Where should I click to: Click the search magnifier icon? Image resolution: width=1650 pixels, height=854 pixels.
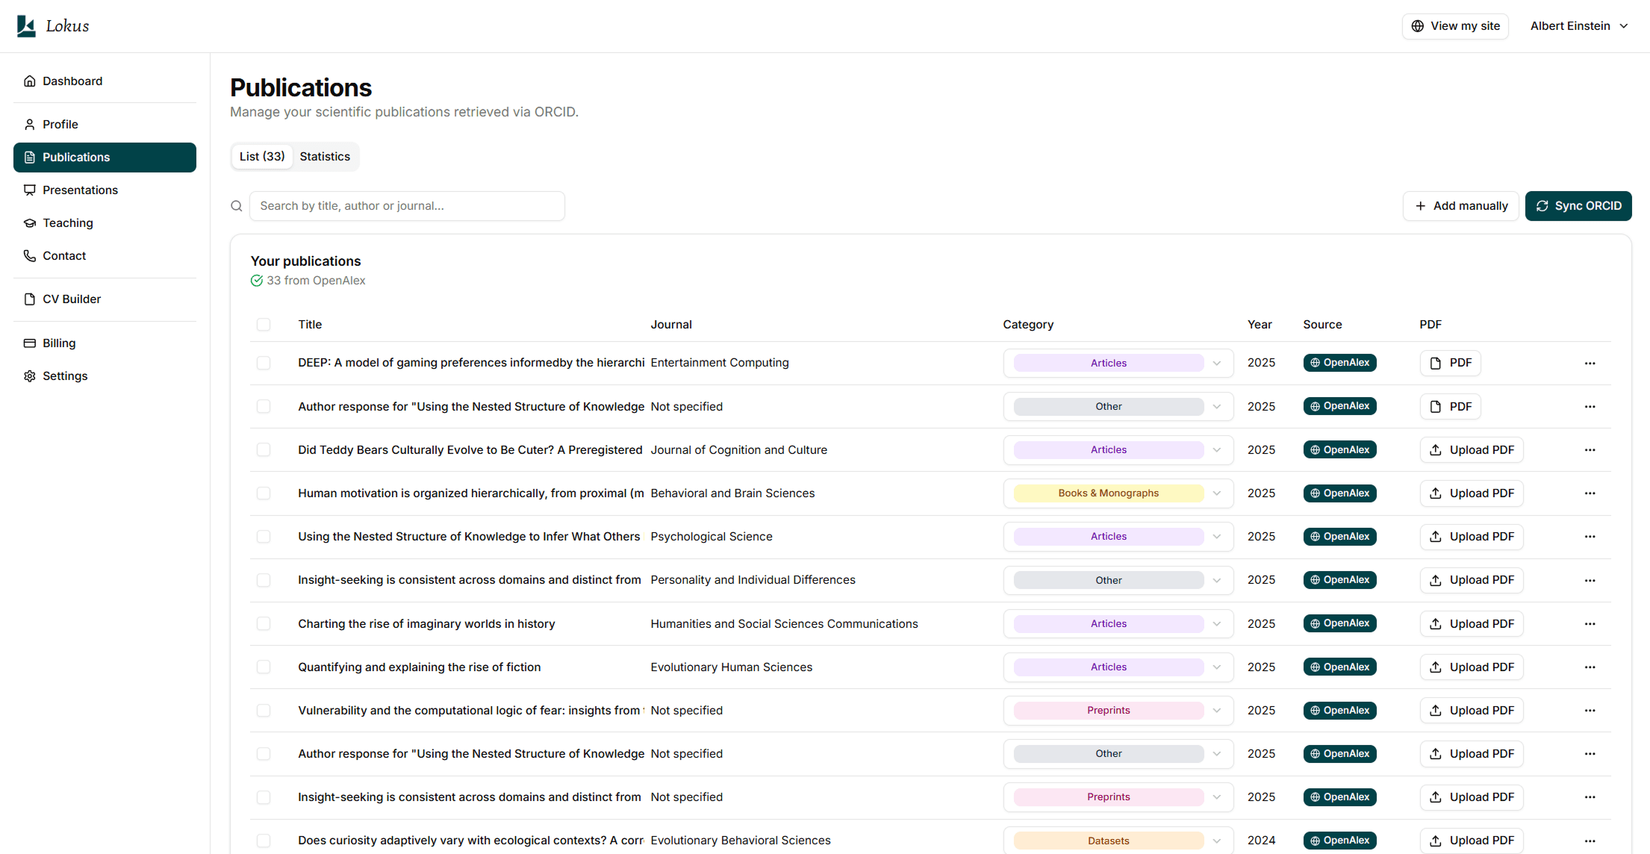(x=237, y=206)
